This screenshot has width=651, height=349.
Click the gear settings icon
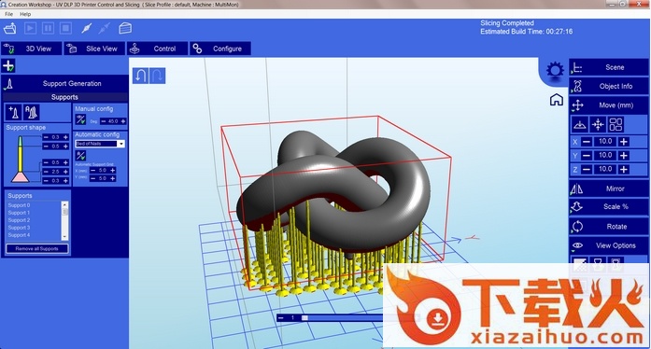click(x=555, y=70)
